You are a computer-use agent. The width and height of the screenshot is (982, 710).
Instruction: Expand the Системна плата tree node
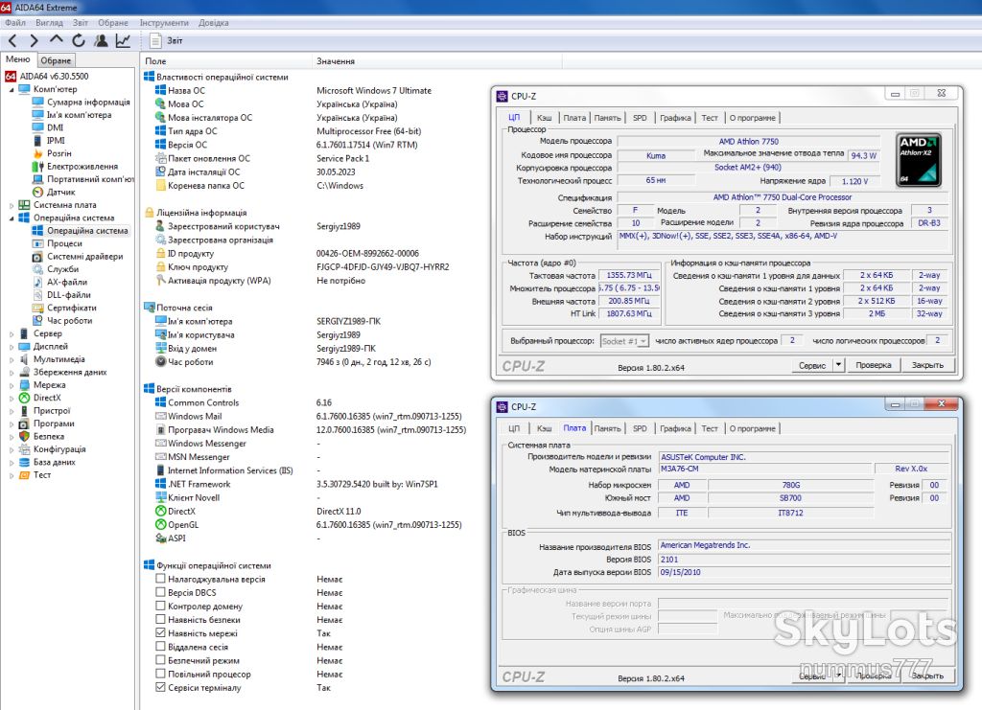(x=12, y=205)
